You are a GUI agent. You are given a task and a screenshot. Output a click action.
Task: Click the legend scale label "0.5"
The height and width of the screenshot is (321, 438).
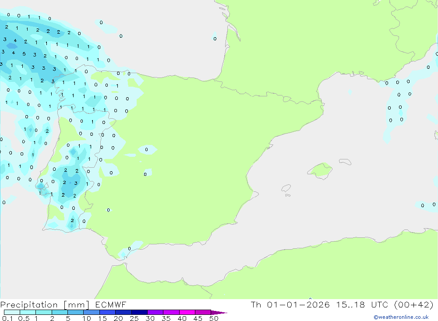coord(24,318)
